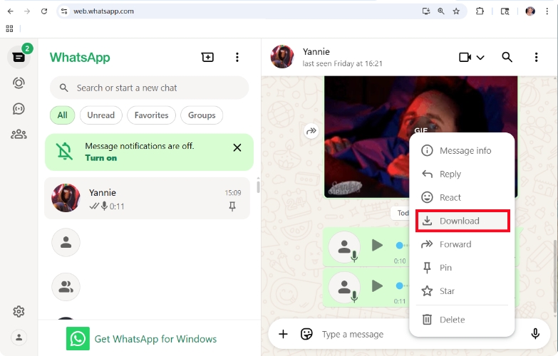
Task: Click Turn on notifications link
Action: tap(100, 158)
